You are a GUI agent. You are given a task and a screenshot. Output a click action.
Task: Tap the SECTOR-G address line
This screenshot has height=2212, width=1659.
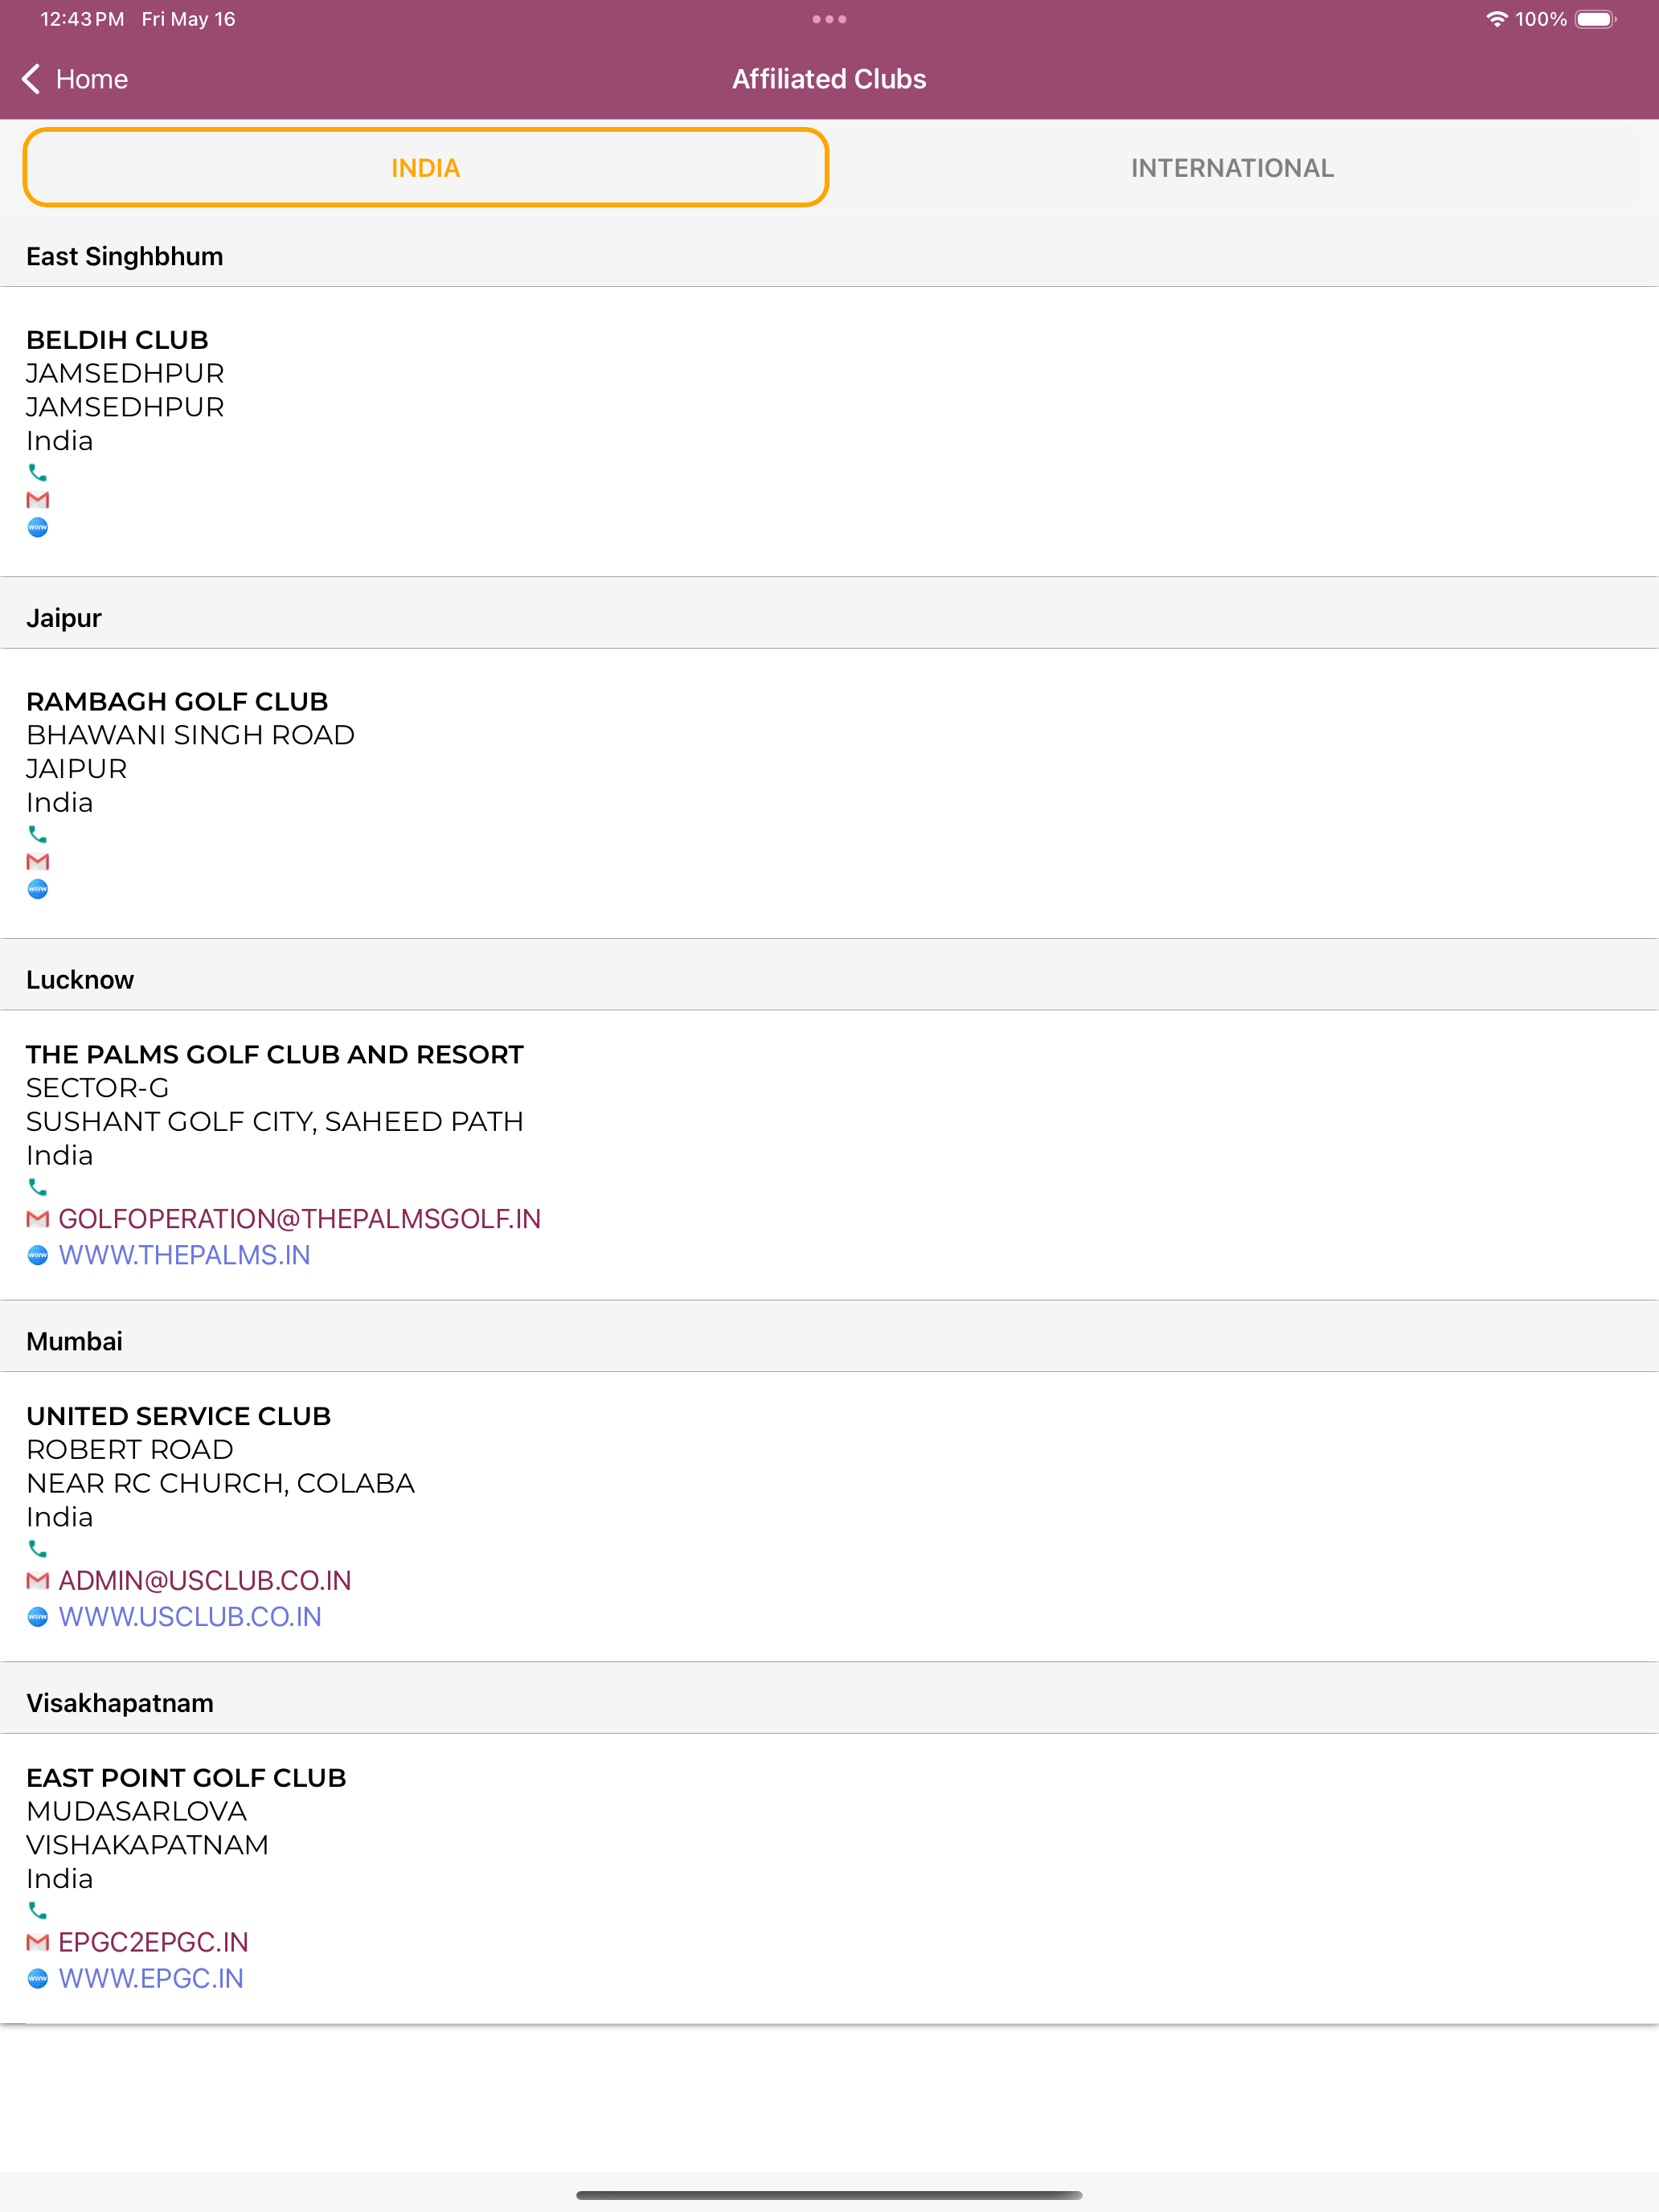tap(97, 1088)
